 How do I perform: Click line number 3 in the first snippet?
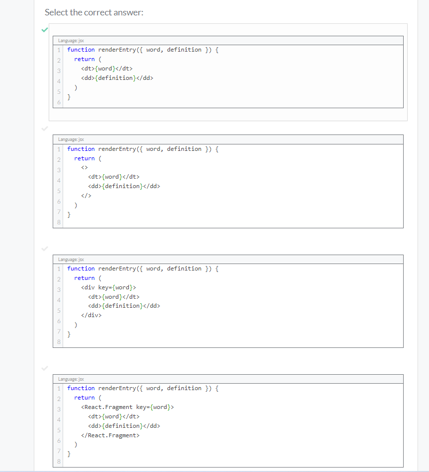pyautogui.click(x=59, y=71)
